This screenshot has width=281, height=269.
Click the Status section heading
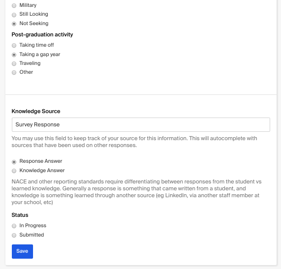point(20,215)
